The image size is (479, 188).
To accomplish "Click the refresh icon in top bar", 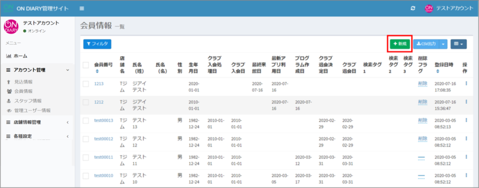I will click(412, 8).
